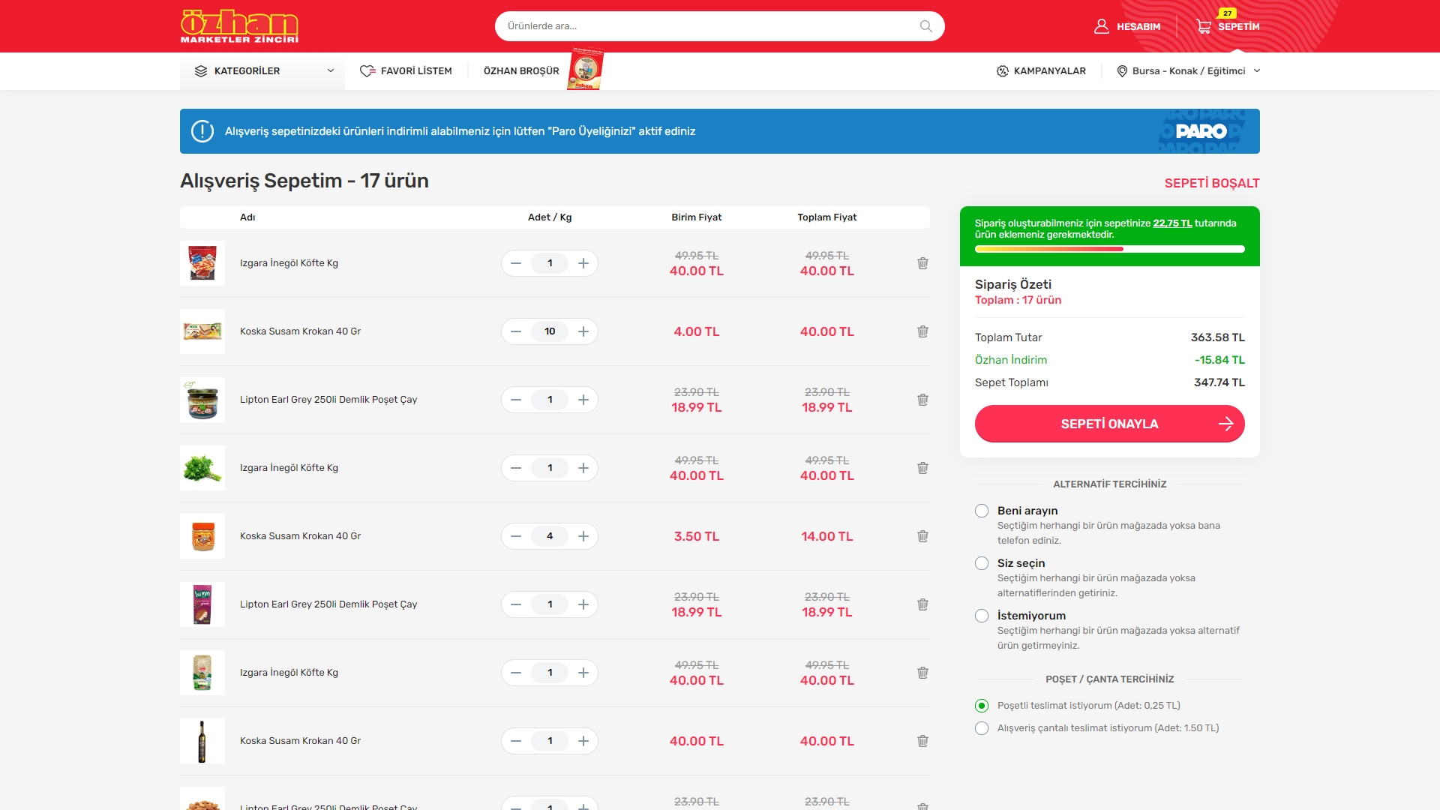Select the Siz seçin option

point(982,563)
